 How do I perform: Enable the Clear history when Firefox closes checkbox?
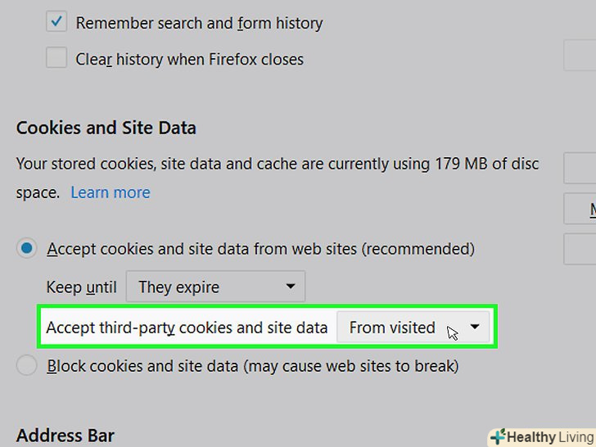point(56,58)
